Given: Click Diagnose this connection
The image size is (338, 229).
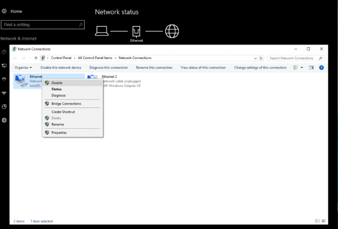Looking at the screenshot, I should click(x=108, y=68).
